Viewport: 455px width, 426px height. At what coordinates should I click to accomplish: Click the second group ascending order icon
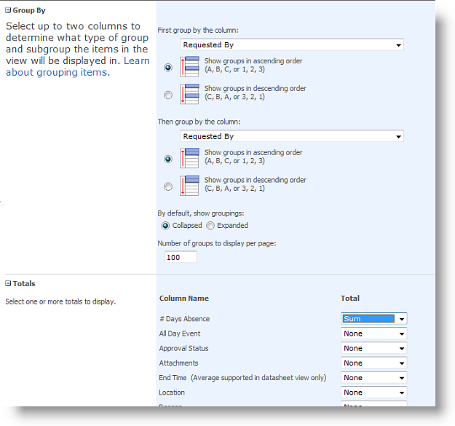click(x=189, y=158)
